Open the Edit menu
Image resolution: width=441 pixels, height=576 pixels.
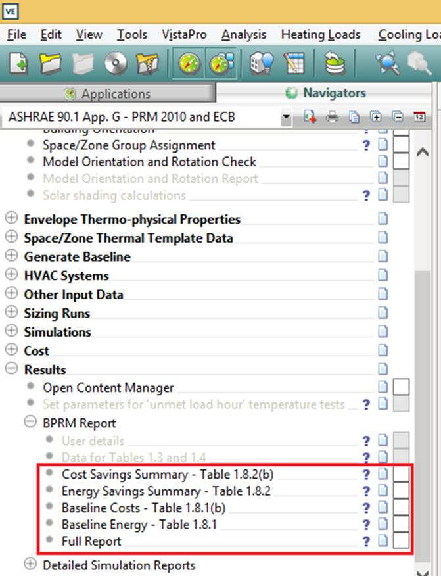(x=51, y=35)
